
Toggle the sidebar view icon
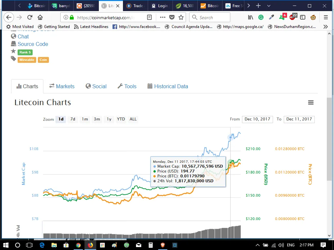[x=303, y=18]
